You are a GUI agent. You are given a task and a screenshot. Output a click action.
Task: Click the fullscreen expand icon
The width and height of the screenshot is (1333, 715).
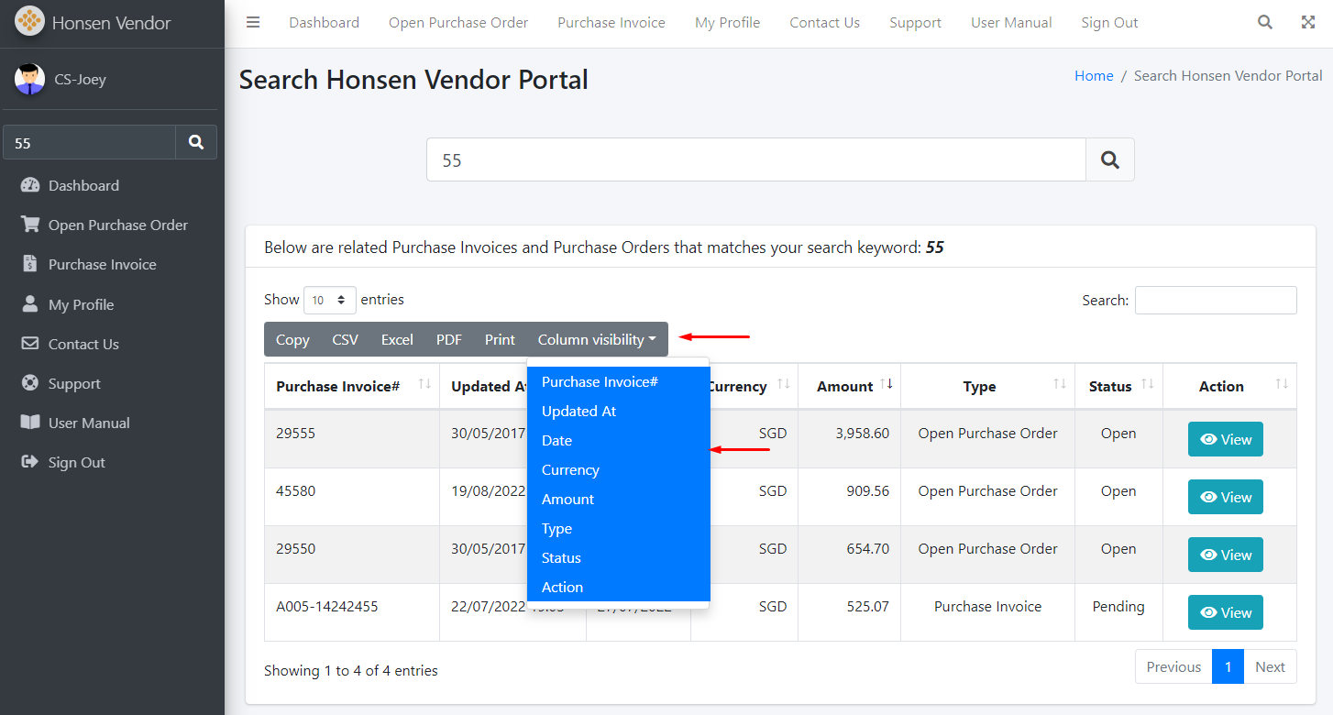click(x=1308, y=23)
